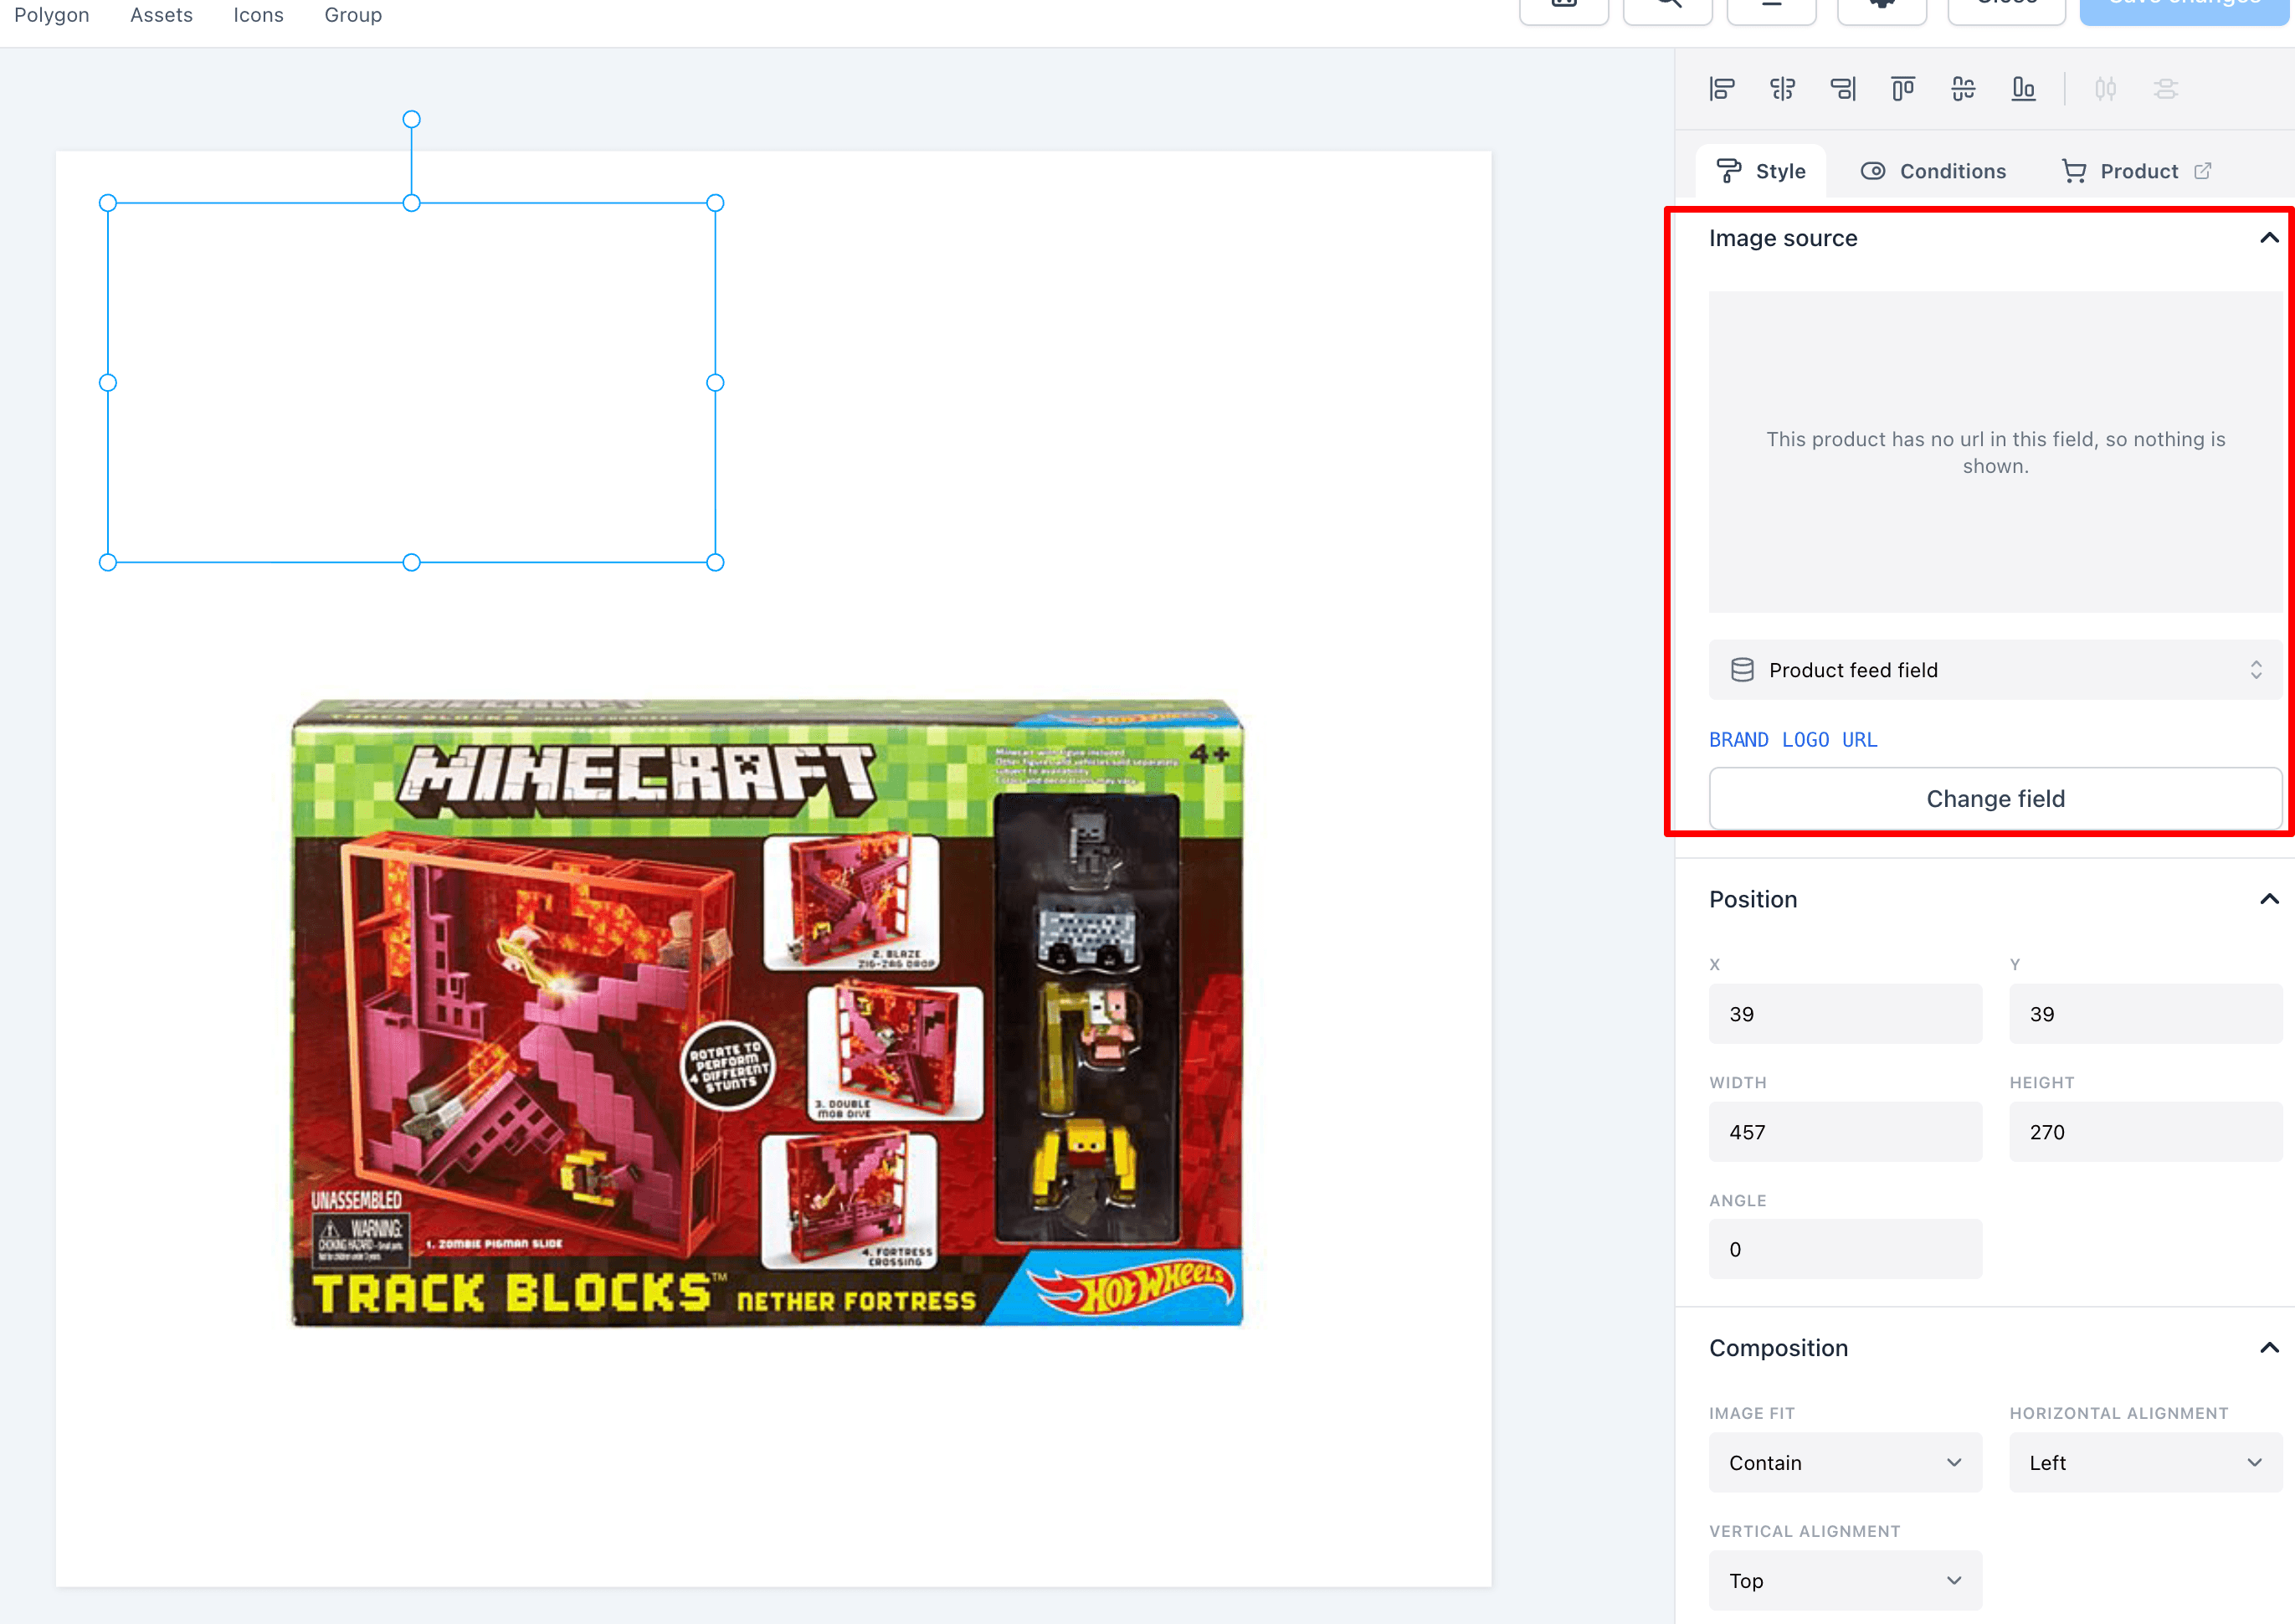Screen dimensions: 2295x1624
Task: Click the Group menu item
Action: click(x=353, y=15)
